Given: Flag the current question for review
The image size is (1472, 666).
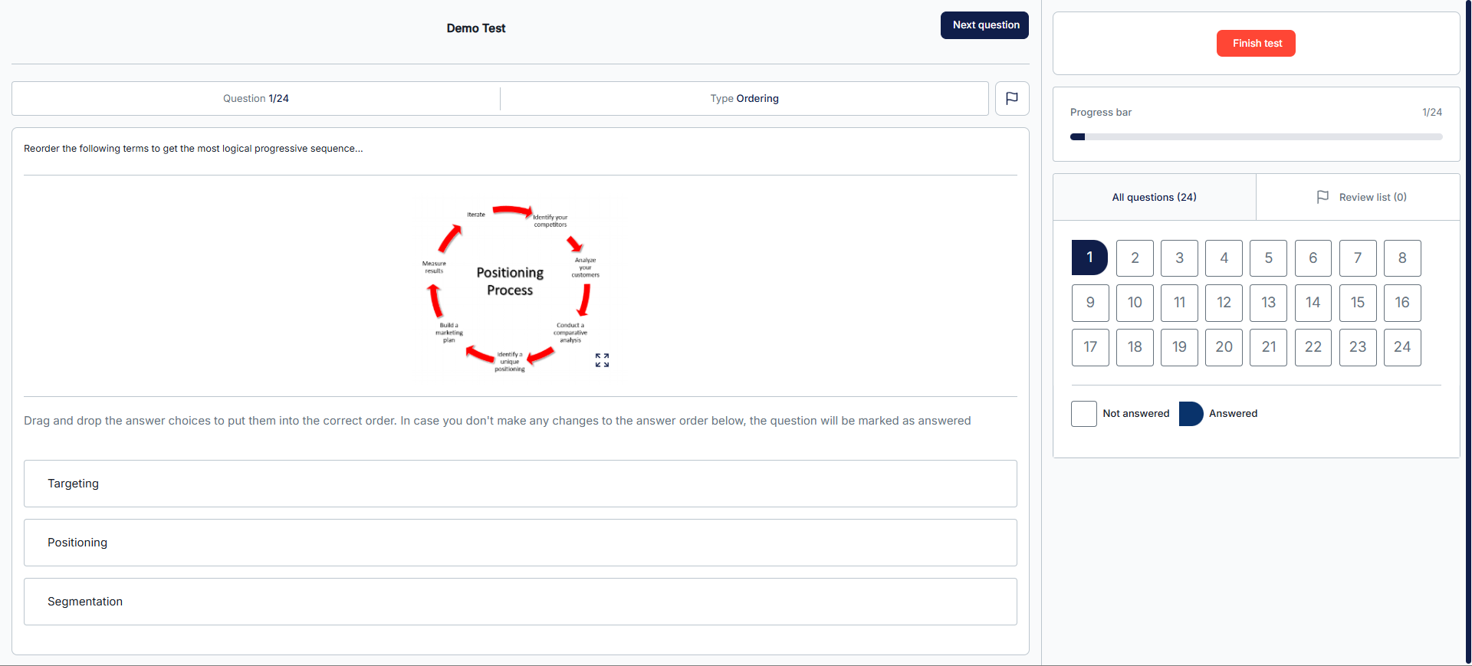Looking at the screenshot, I should [x=1012, y=99].
